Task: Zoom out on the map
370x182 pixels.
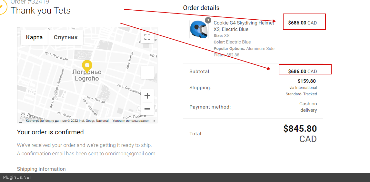Action: (147, 109)
